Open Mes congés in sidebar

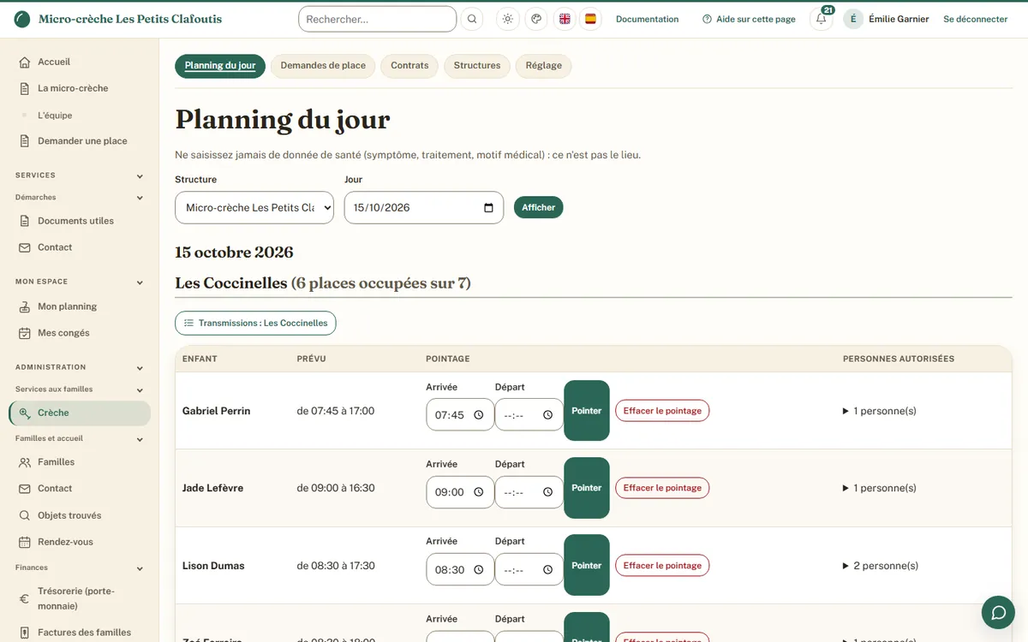click(x=80, y=333)
